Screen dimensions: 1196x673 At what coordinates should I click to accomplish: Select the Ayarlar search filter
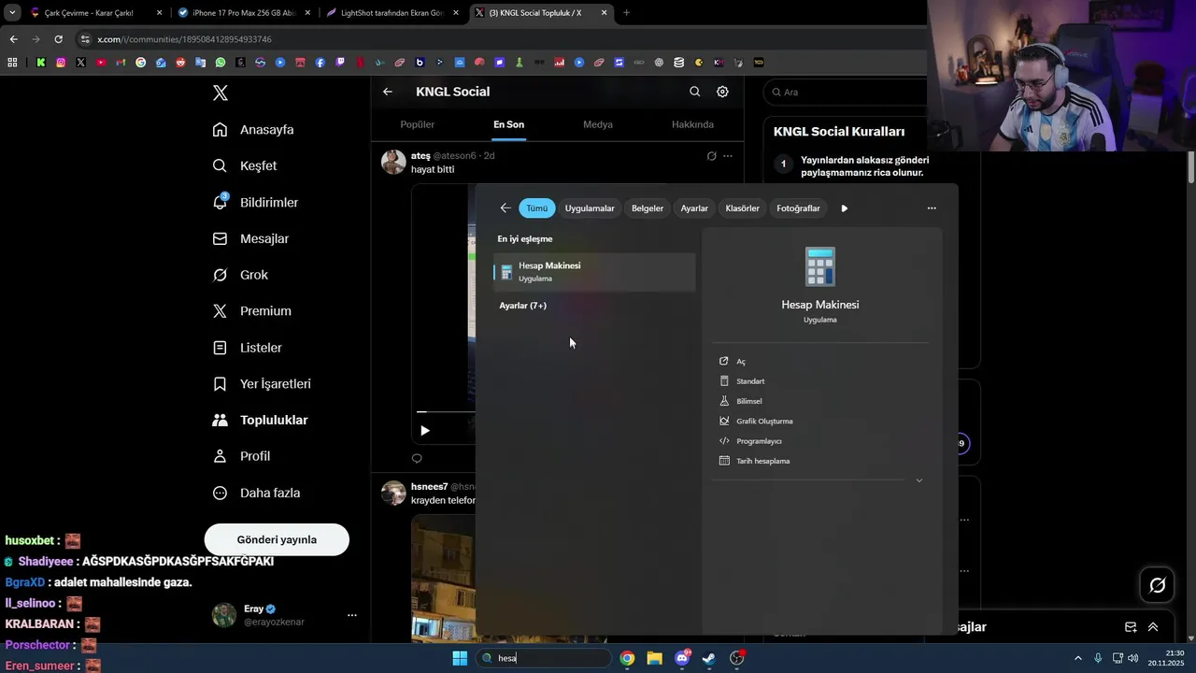pos(694,208)
